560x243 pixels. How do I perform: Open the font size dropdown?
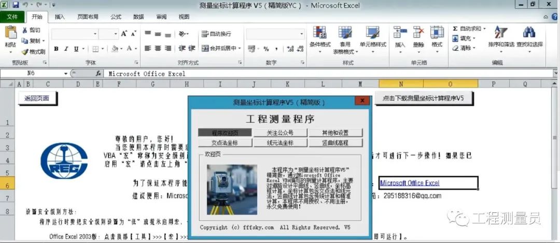pyautogui.click(x=116, y=34)
